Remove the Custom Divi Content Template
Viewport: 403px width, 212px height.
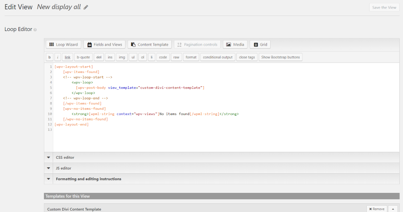376,209
